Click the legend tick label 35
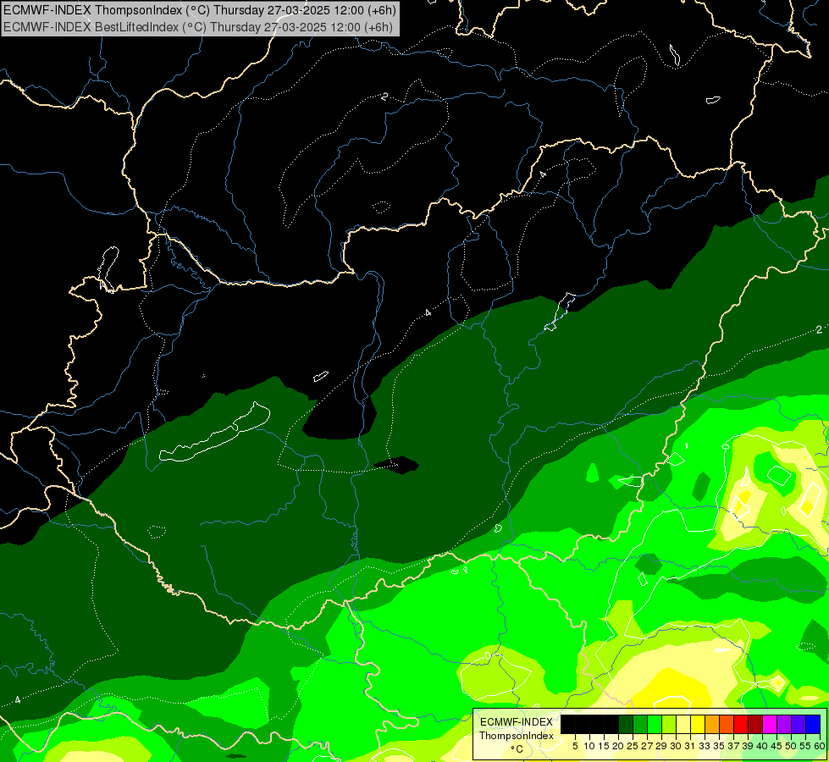 (x=719, y=746)
